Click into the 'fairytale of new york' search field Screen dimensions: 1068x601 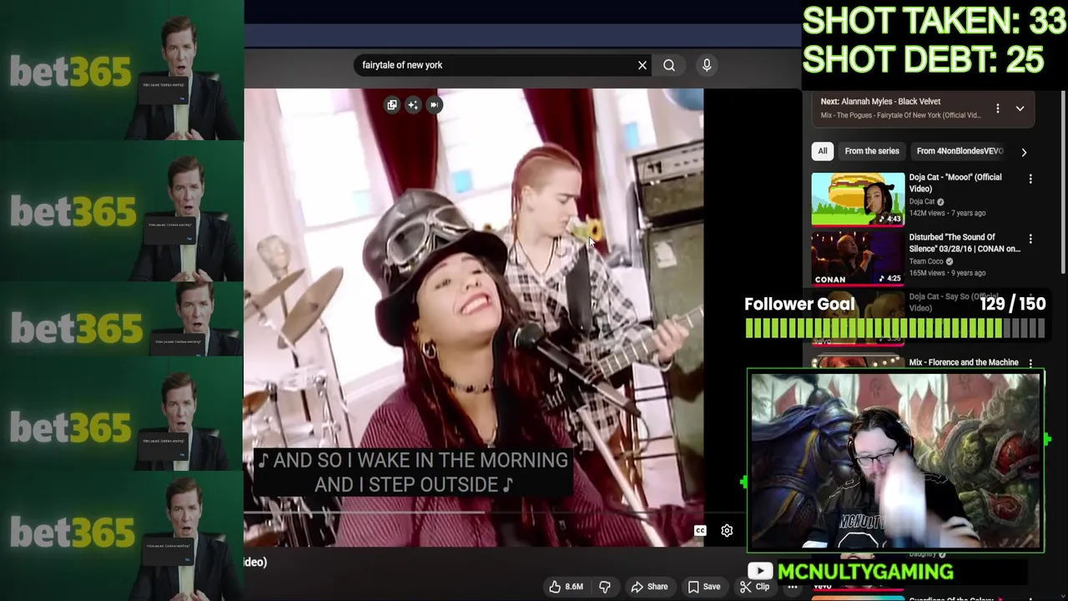(496, 65)
